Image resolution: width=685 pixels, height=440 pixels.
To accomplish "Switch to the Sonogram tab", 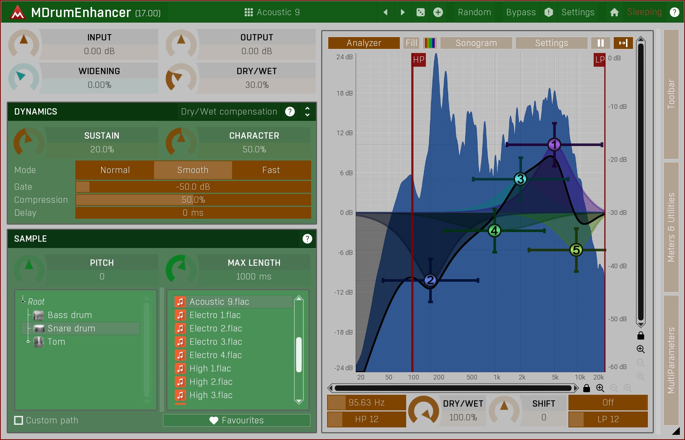I will pyautogui.click(x=476, y=43).
